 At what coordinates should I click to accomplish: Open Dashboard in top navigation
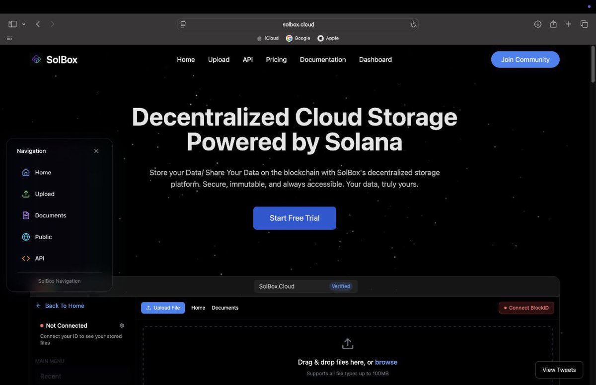tap(375, 60)
